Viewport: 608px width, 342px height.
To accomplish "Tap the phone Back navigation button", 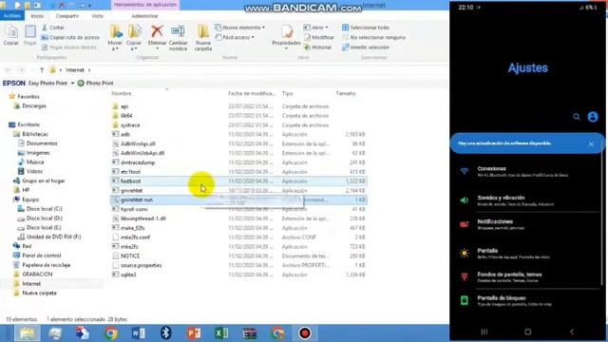I will click(x=572, y=332).
